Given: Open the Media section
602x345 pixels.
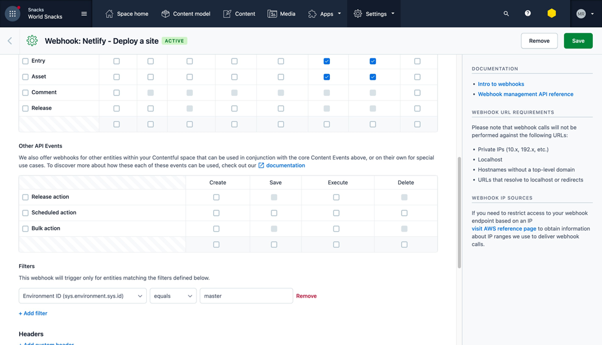Looking at the screenshot, I should point(281,14).
